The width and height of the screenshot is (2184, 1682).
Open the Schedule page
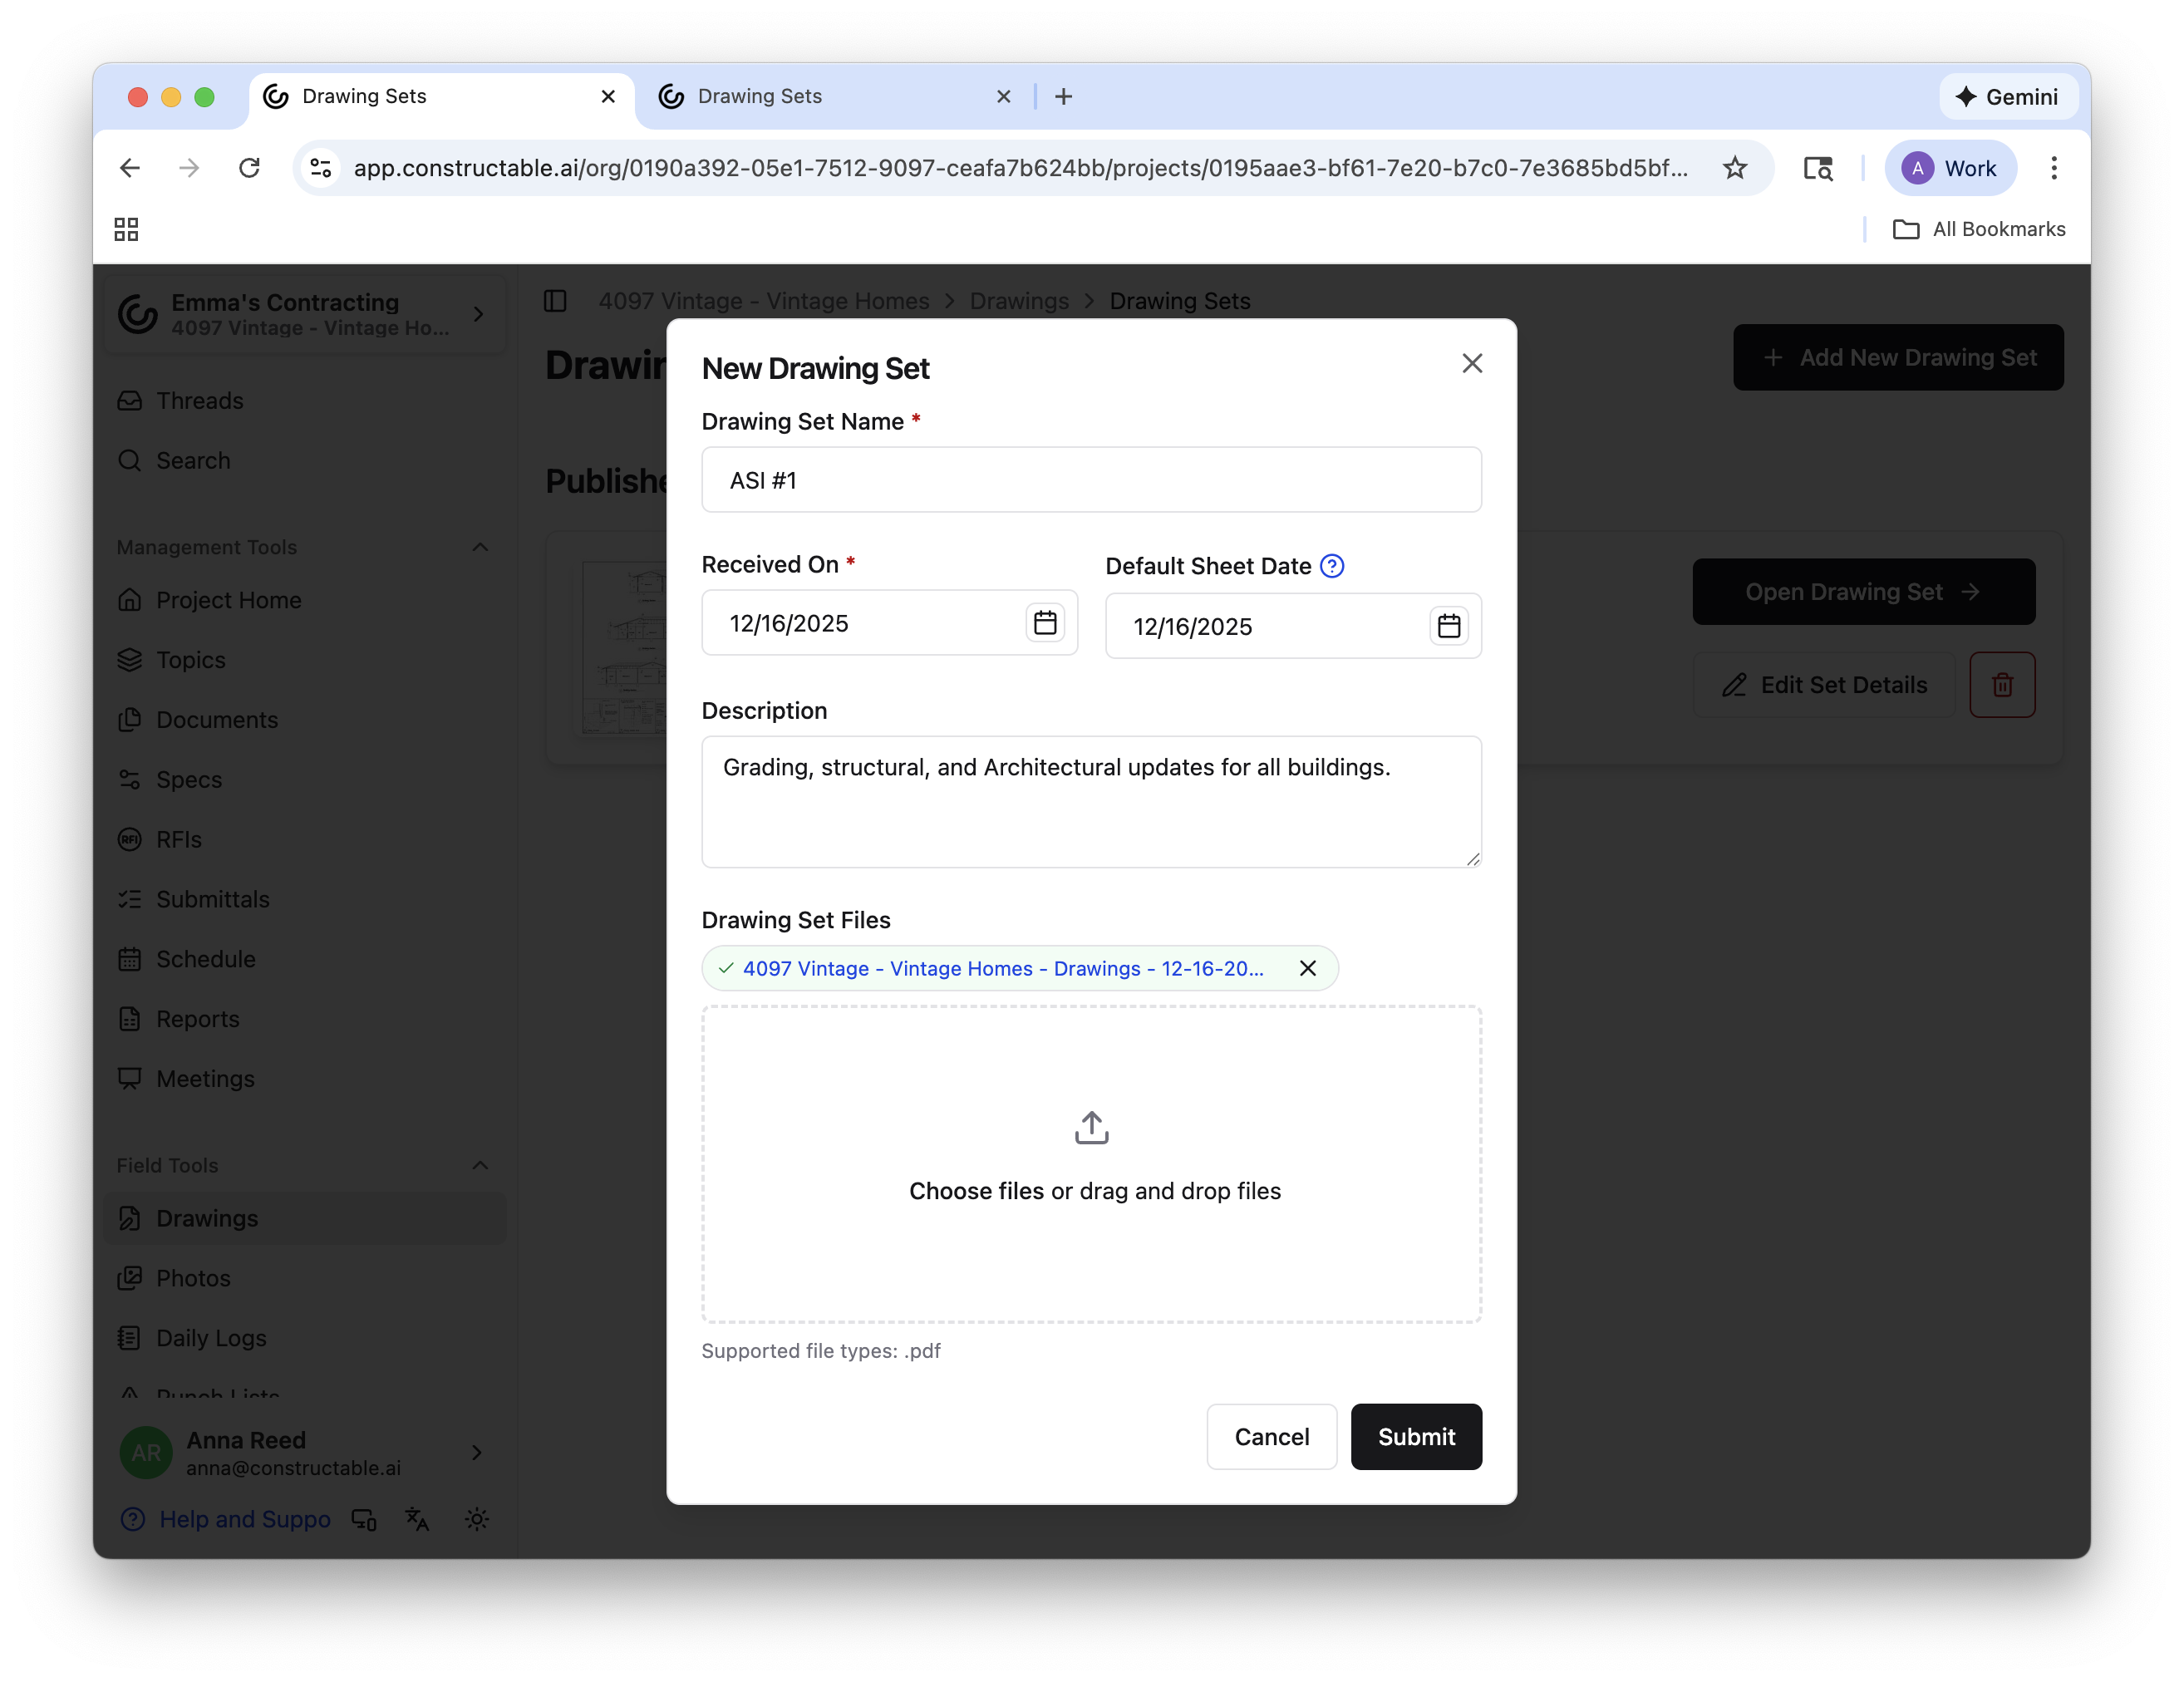pos(305,959)
